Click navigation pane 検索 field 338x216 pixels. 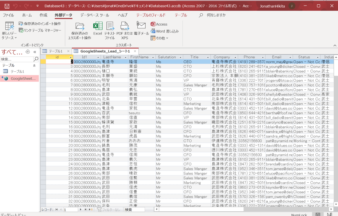[17, 59]
